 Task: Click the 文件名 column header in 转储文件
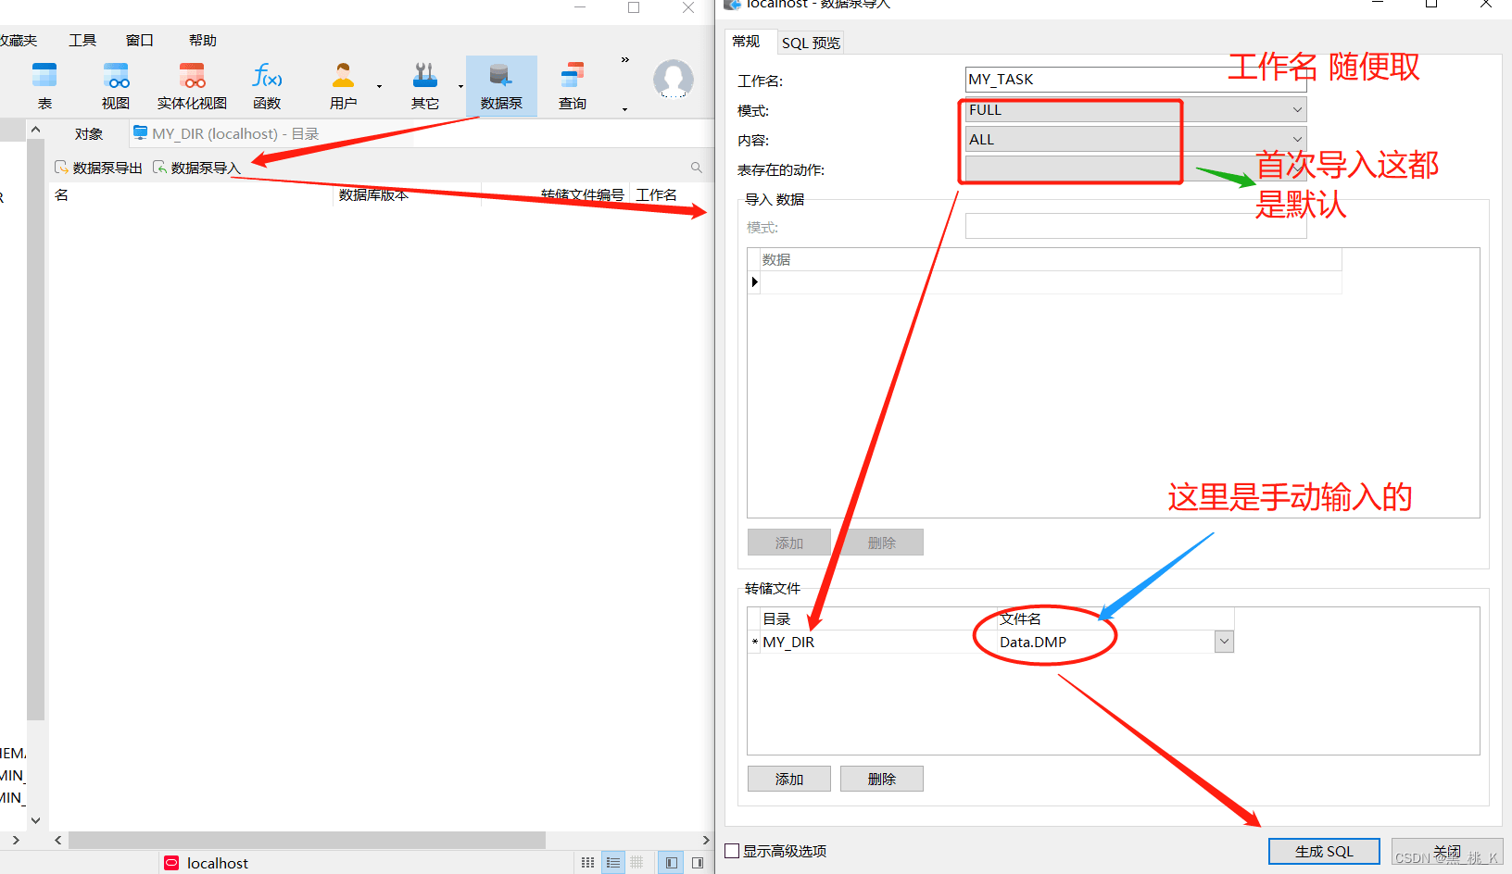tap(1115, 618)
